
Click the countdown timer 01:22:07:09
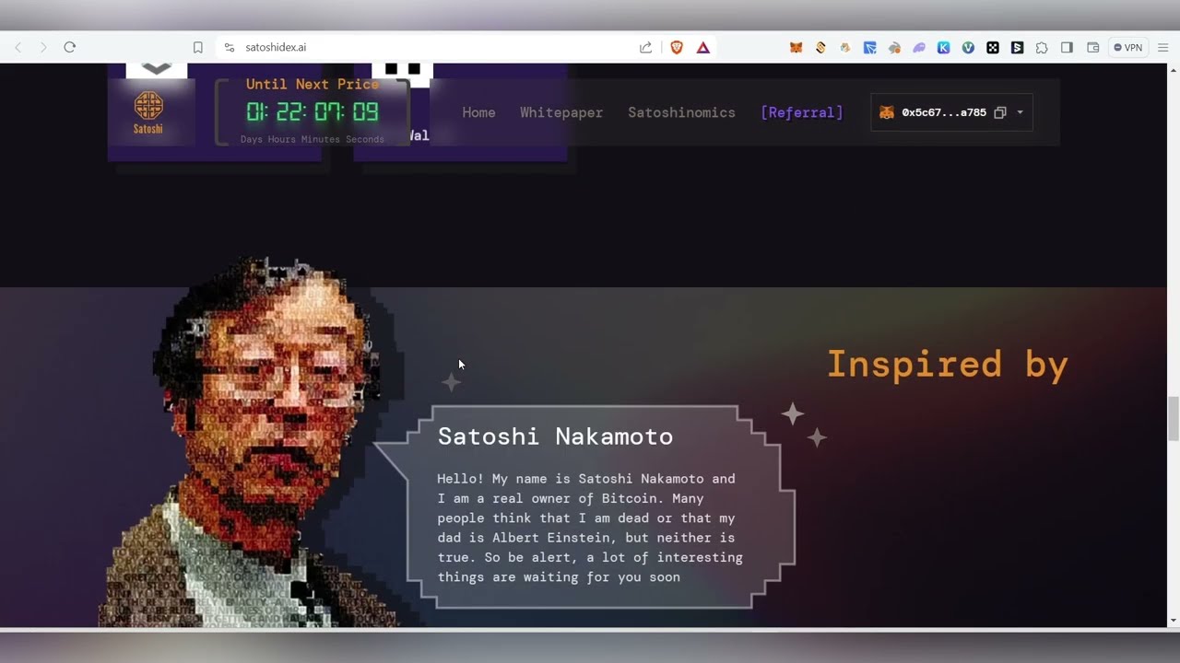313,112
